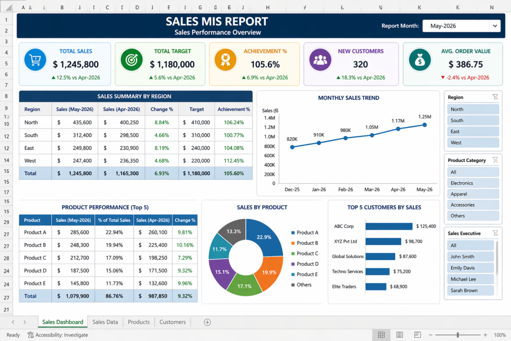Click the zoom slider handle
The image size is (511, 341).
click(458, 335)
